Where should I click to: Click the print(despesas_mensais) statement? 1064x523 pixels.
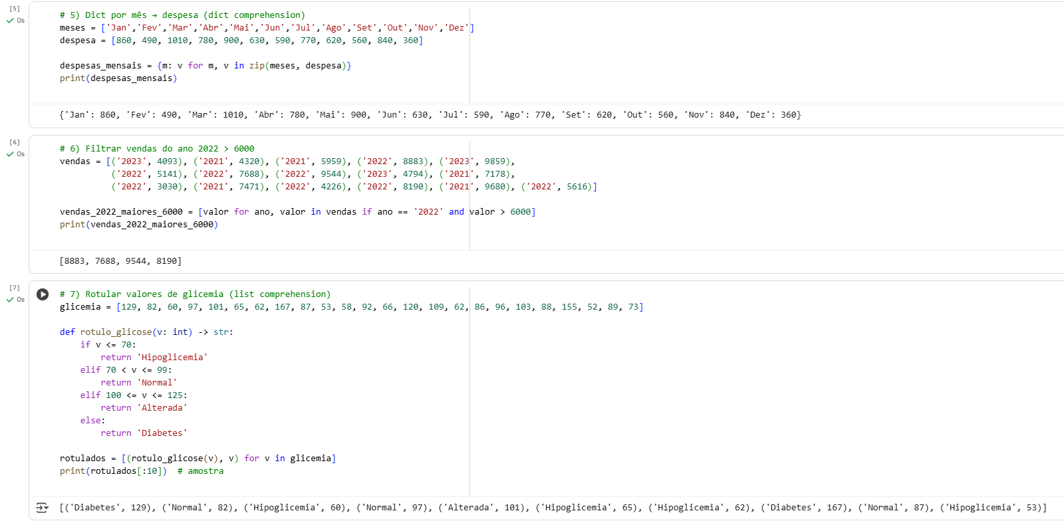coord(118,78)
